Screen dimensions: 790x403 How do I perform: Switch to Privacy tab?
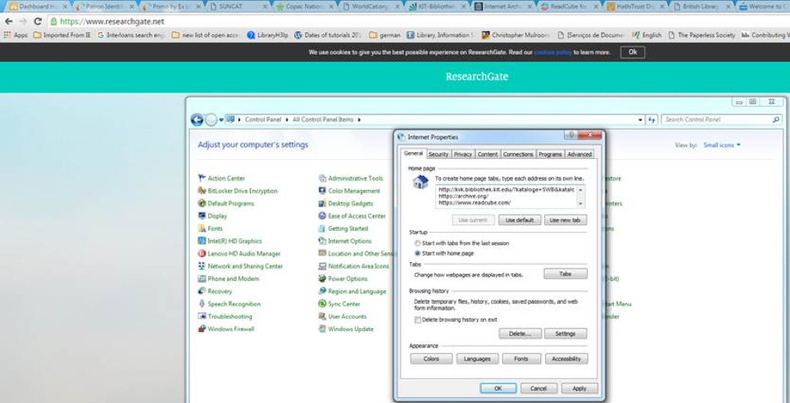pos(463,154)
